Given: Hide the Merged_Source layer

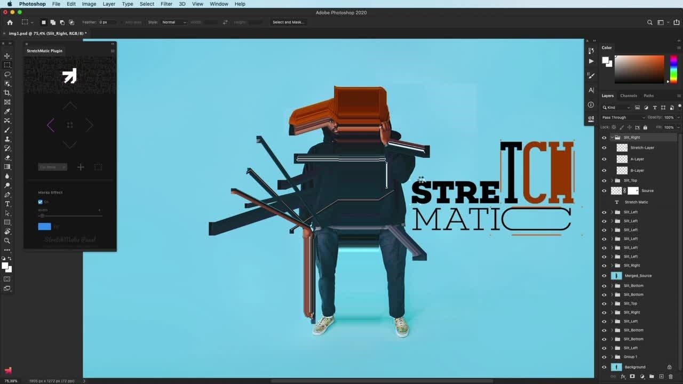Looking at the screenshot, I should click(604, 276).
